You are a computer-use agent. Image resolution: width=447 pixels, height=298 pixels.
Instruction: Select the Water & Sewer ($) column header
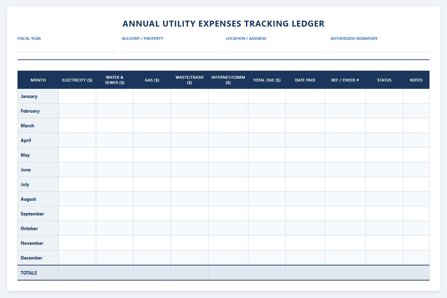pos(115,80)
